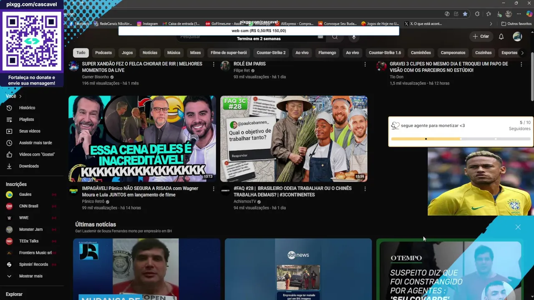Open the FAQ 3C #28 video thumbnail
This screenshot has width=534, height=300.
(x=294, y=139)
